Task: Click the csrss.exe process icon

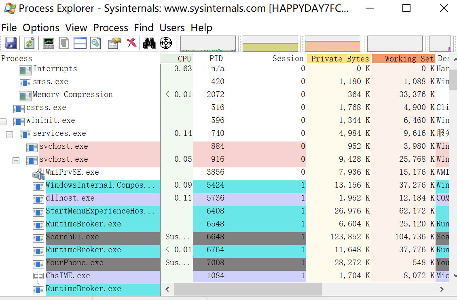Action: click(19, 109)
